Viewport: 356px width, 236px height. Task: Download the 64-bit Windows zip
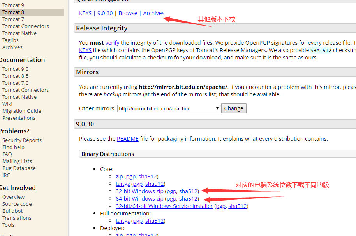pos(139,198)
